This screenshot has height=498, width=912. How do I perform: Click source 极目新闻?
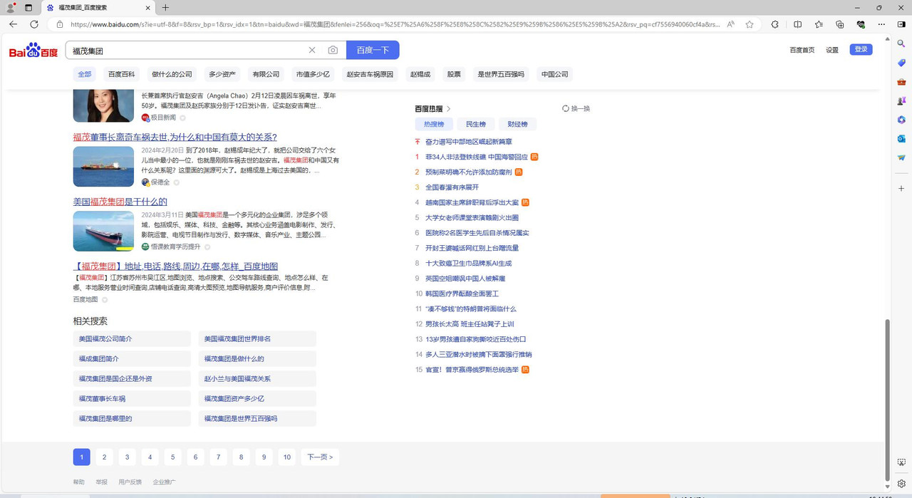163,118
